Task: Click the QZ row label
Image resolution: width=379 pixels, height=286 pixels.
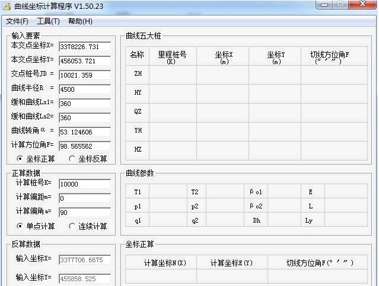Action: (138, 111)
